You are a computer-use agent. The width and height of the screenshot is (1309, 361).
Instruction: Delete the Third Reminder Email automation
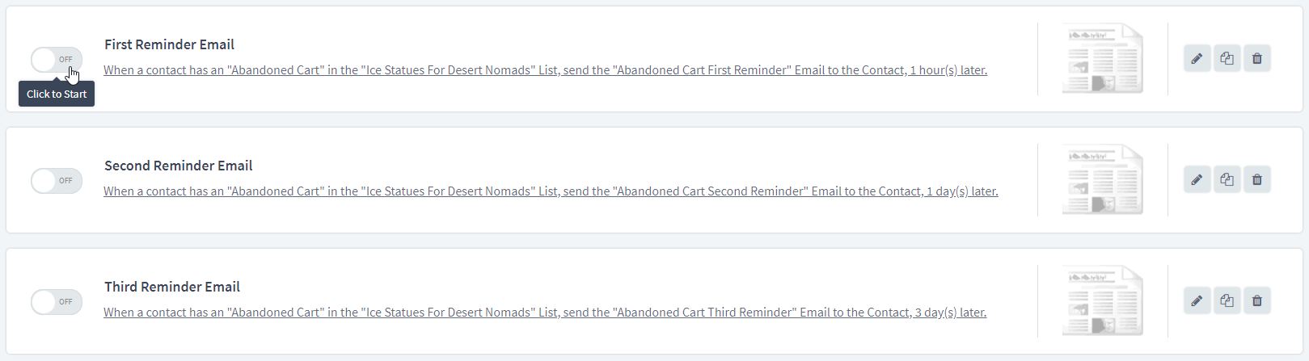point(1256,300)
